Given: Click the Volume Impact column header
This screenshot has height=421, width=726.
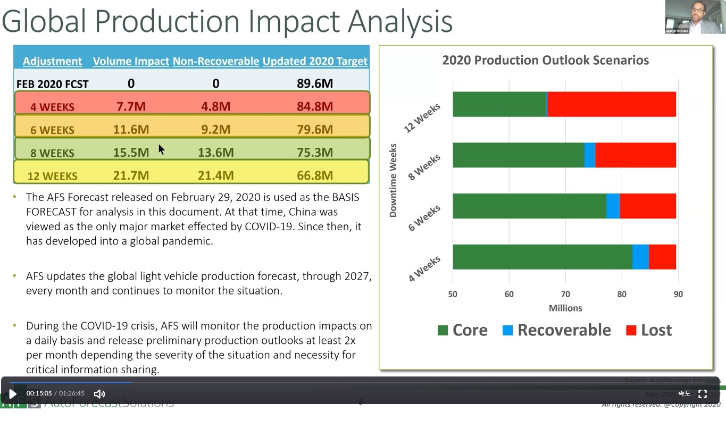Looking at the screenshot, I should pos(131,61).
